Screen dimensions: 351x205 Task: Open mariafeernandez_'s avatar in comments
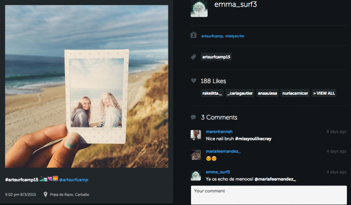coord(196,155)
